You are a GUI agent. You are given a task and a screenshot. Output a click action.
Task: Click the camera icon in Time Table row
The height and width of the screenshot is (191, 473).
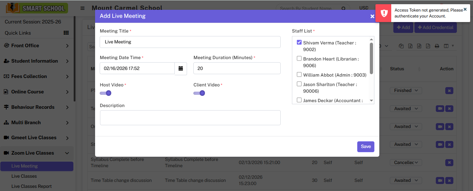coord(440,181)
